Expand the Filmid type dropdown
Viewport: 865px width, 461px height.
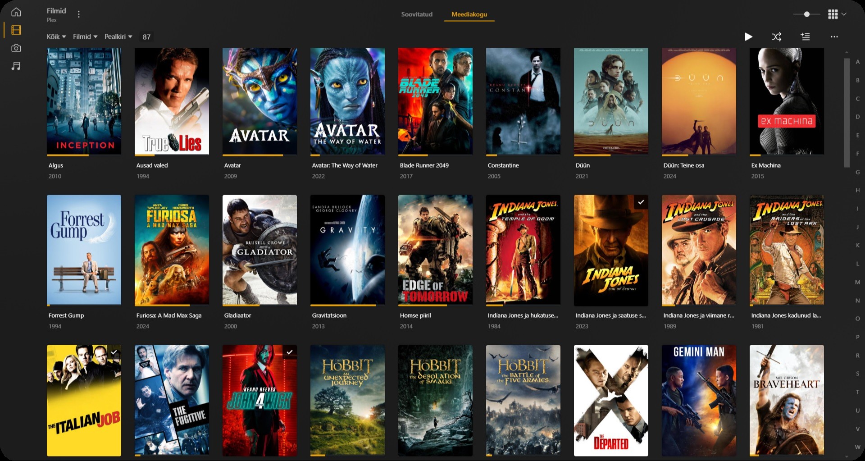tap(85, 37)
